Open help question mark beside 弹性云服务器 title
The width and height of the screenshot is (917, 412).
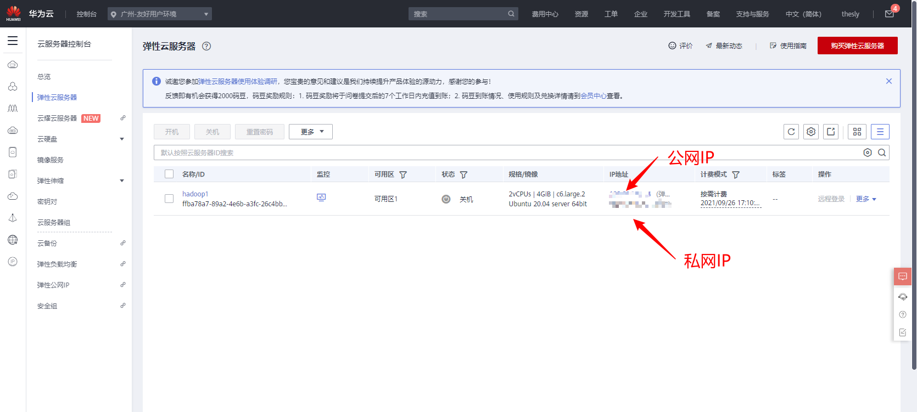pyautogui.click(x=206, y=46)
